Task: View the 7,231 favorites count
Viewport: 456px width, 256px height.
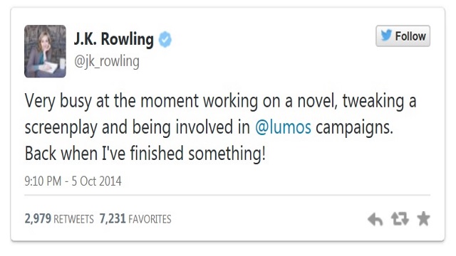Action: pyautogui.click(x=113, y=218)
